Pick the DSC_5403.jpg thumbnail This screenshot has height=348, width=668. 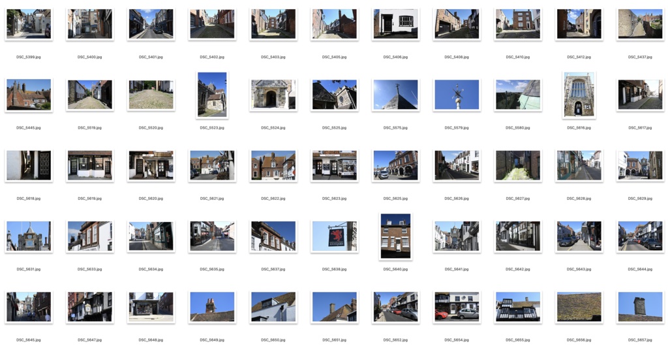[x=273, y=24]
